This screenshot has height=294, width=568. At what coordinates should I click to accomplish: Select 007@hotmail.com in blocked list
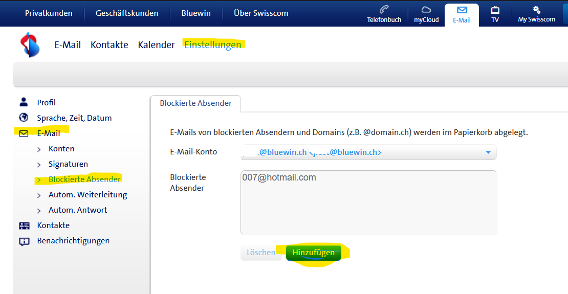tap(279, 178)
